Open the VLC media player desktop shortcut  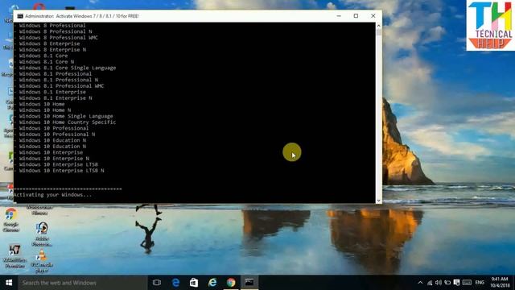pos(42,261)
